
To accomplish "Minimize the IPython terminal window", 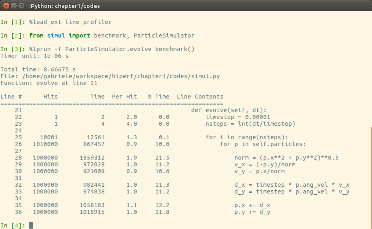I will tap(14, 6).
